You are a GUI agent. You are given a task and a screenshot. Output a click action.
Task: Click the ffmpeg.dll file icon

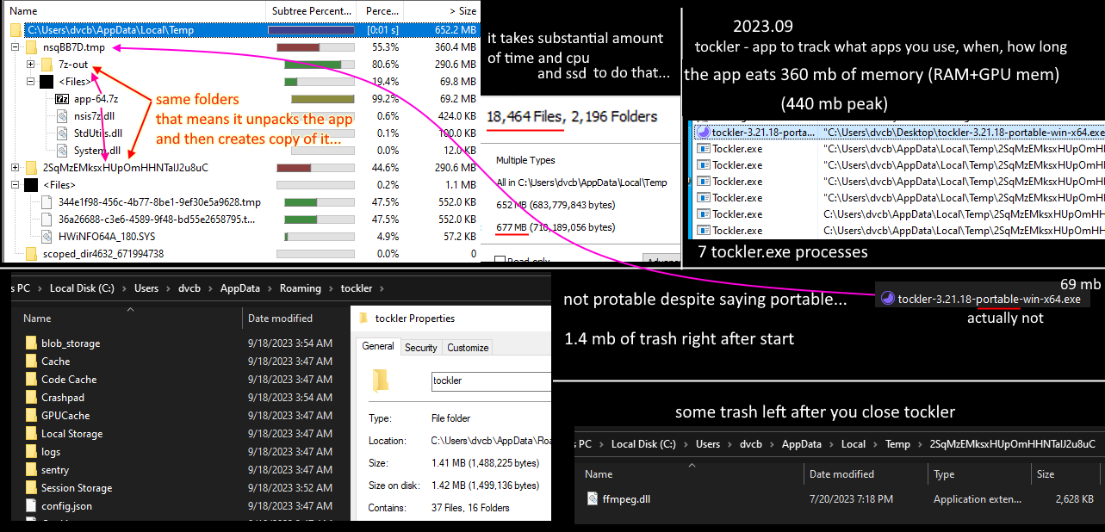(x=593, y=499)
